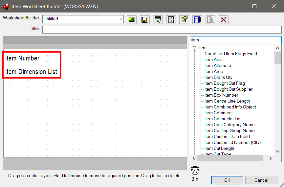The height and width of the screenshot is (187, 284).
Task: Click the properties hand icon
Action: [184, 20]
